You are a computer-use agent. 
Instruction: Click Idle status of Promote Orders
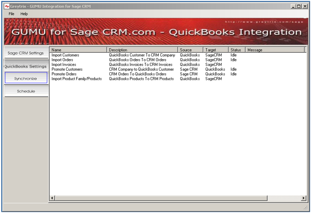click(233, 74)
